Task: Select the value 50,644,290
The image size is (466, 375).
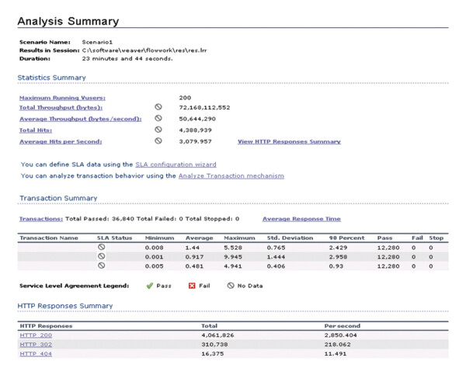Action: (x=197, y=119)
